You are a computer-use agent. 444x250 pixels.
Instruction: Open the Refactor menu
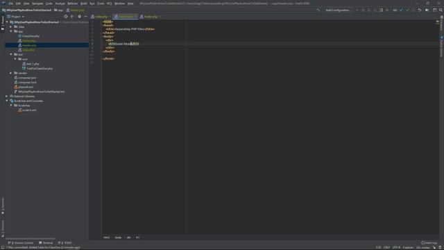coord(72,3)
